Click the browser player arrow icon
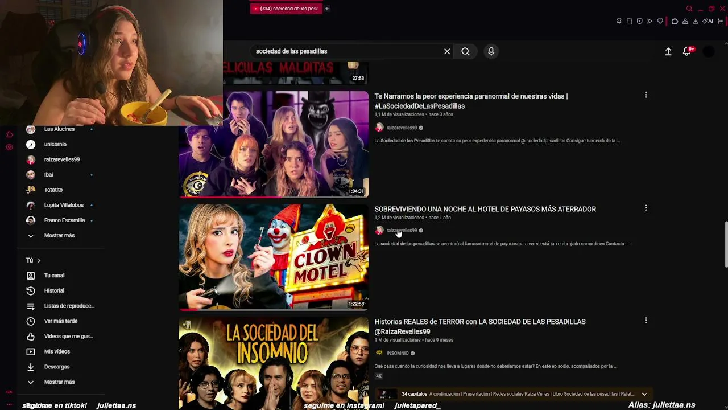The image size is (728, 410). [650, 21]
